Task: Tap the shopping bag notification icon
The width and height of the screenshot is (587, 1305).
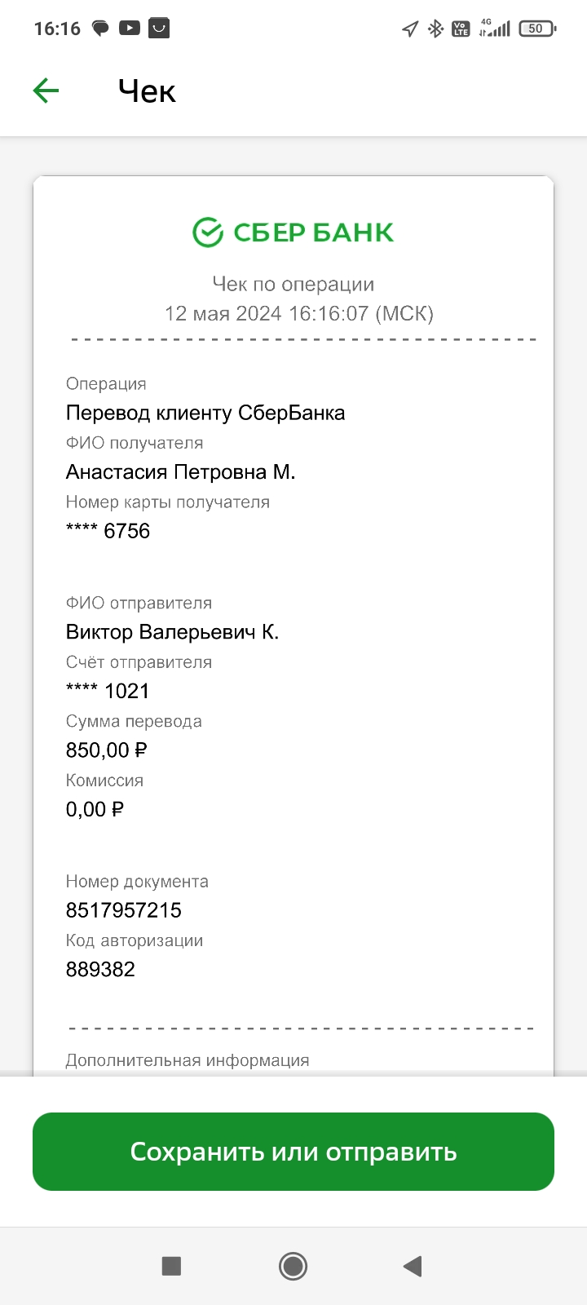Action: coord(158,29)
